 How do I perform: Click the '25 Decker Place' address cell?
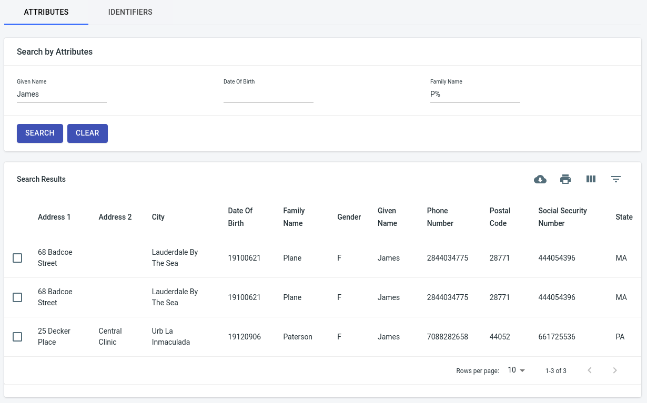tap(54, 337)
